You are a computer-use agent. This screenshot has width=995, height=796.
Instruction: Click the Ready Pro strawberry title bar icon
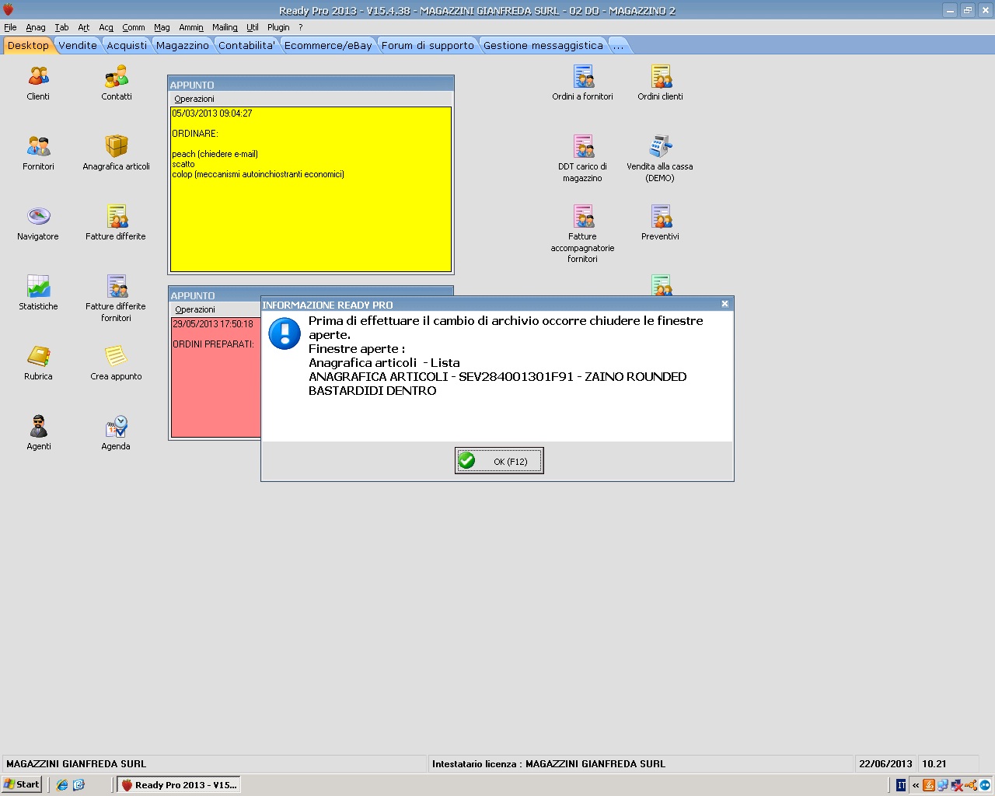coord(9,10)
